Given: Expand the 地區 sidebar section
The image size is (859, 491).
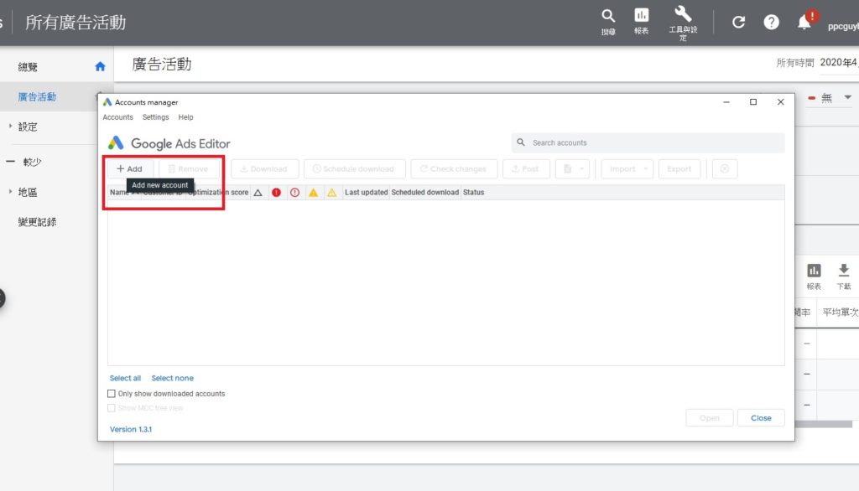Looking at the screenshot, I should 11,192.
